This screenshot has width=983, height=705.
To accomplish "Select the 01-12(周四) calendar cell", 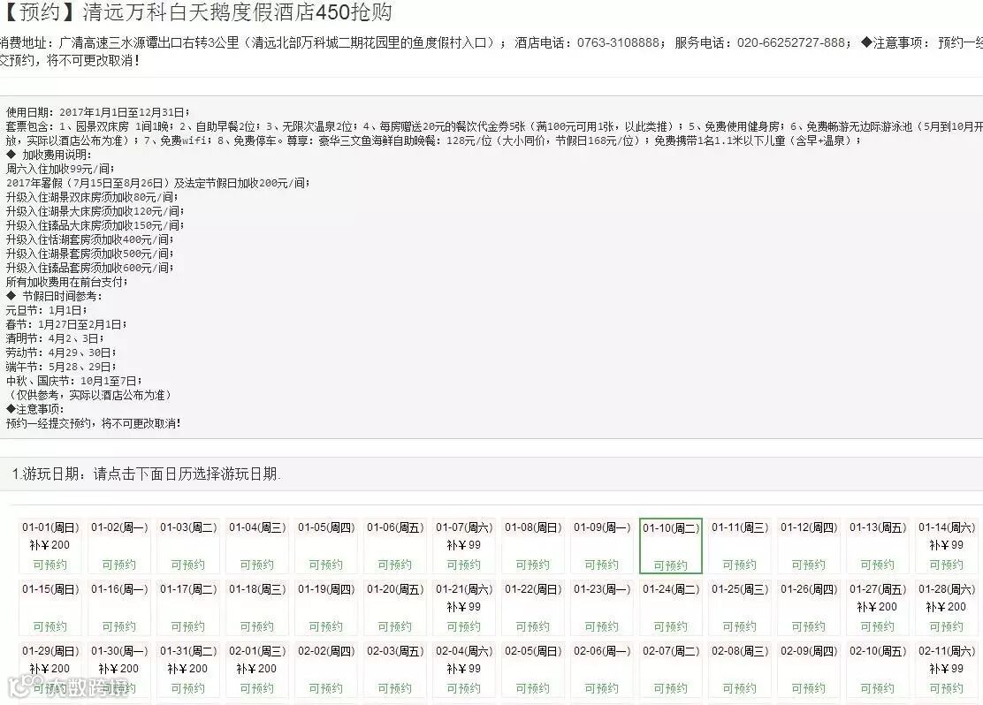I will coord(809,546).
